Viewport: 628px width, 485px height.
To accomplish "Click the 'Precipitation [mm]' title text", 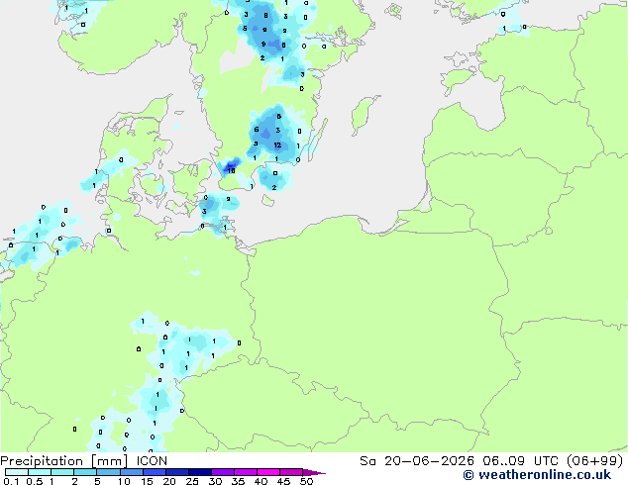I will coord(64,461).
